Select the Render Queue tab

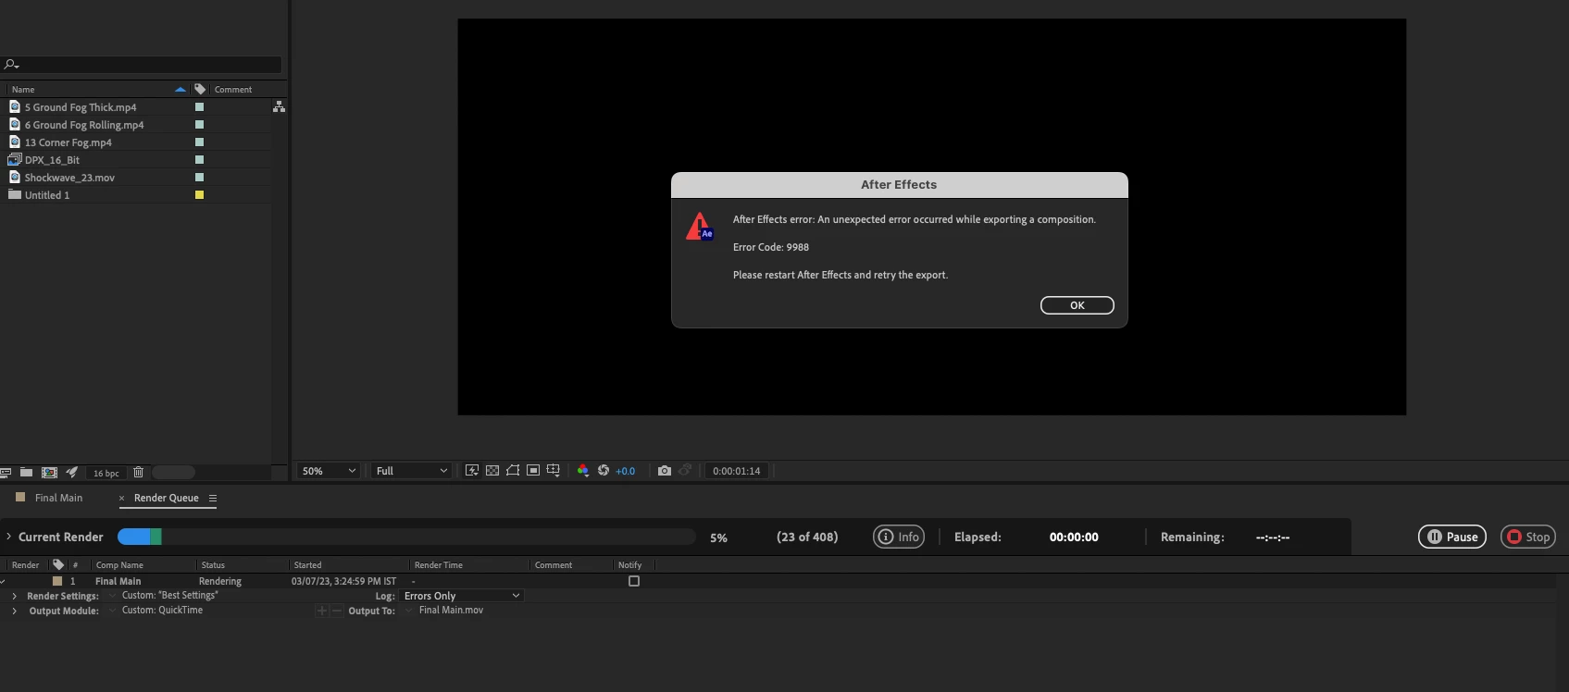point(166,498)
